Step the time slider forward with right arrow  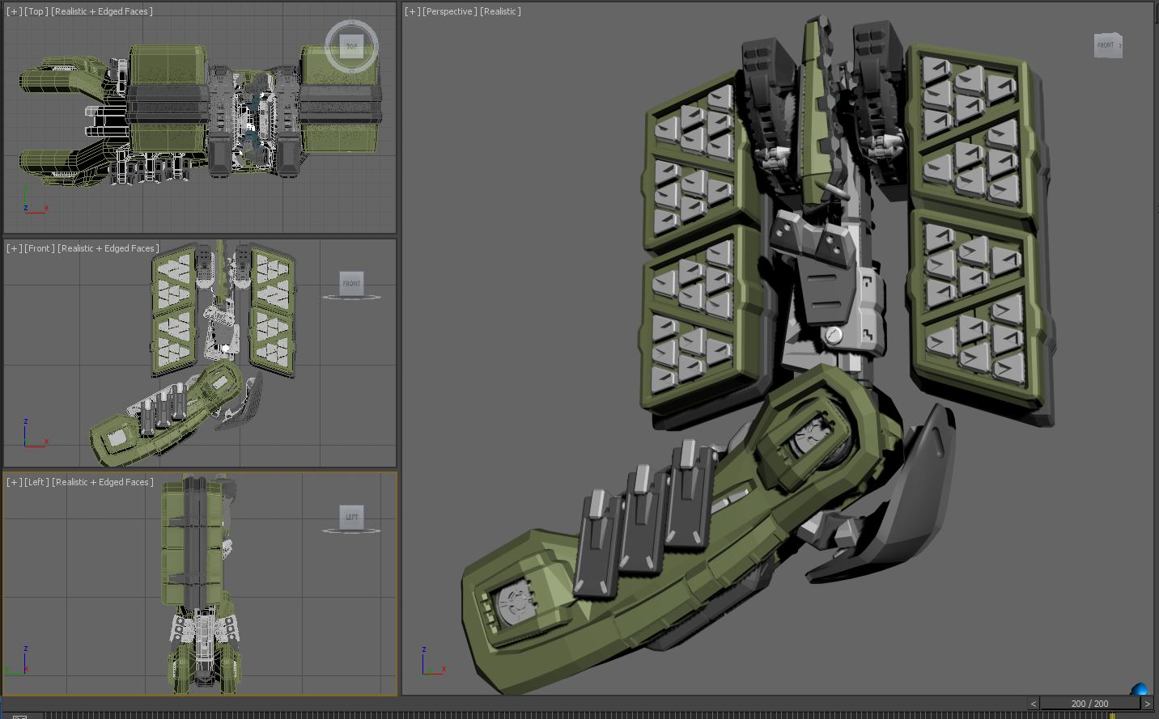tap(1146, 704)
